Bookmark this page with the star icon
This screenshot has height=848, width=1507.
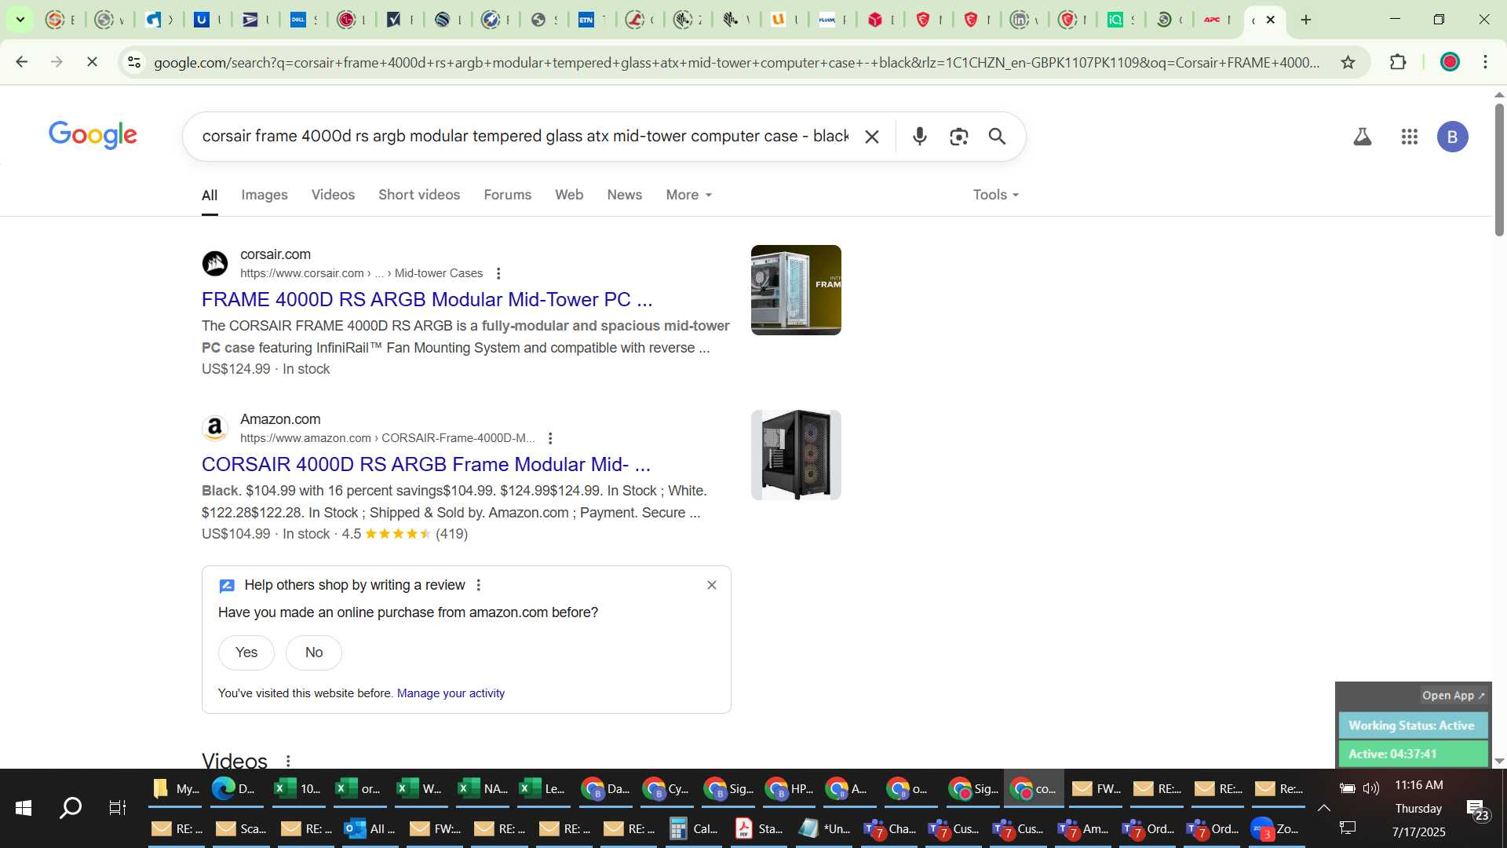point(1348,62)
